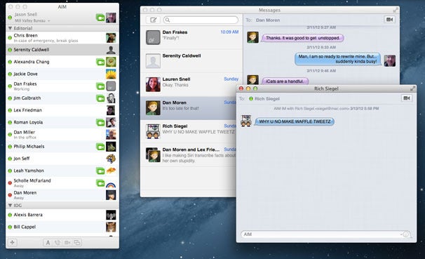Start a text chat with the A icon
The image size is (425, 259).
tap(48, 242)
